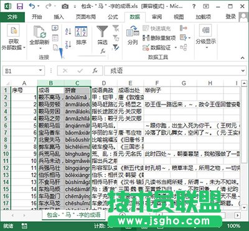The width and height of the screenshot is (249, 231).
Task: Switch to the View tab
Action: pos(179,17)
